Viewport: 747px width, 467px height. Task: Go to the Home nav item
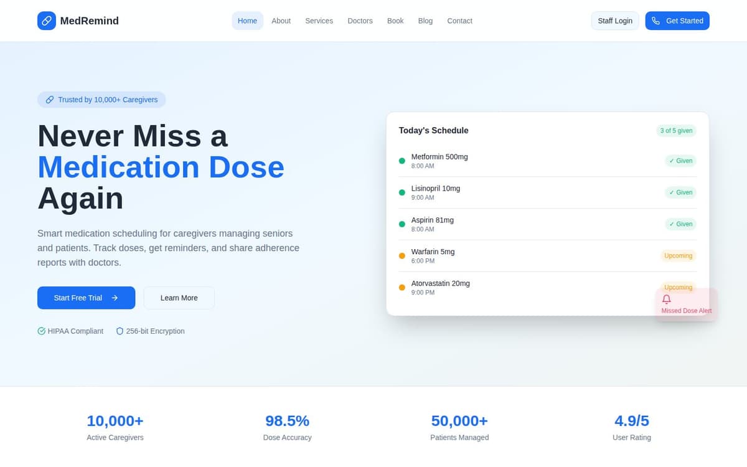point(247,21)
